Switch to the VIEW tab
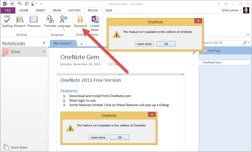This screenshot has height=152, width=252. coord(109,11)
